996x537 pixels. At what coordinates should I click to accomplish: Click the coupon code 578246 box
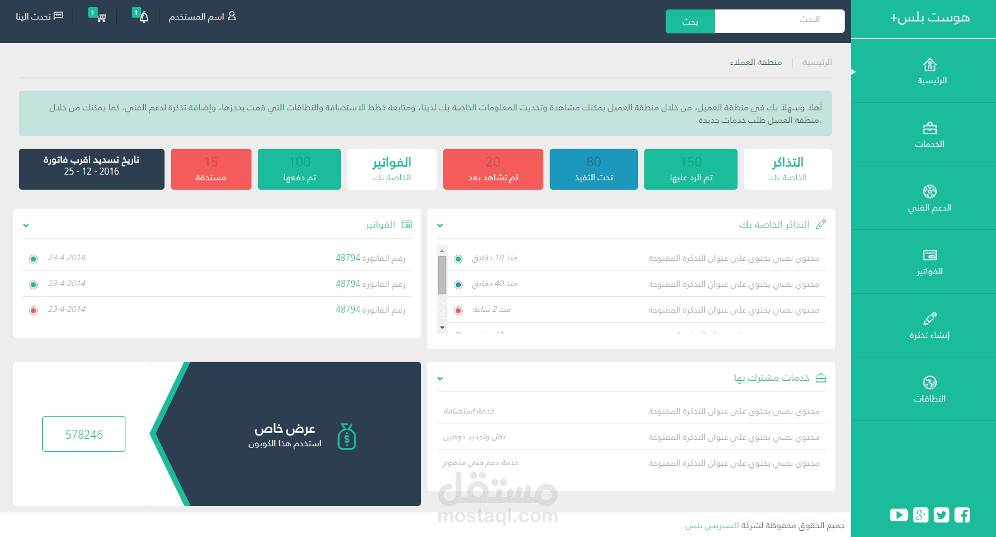[84, 434]
